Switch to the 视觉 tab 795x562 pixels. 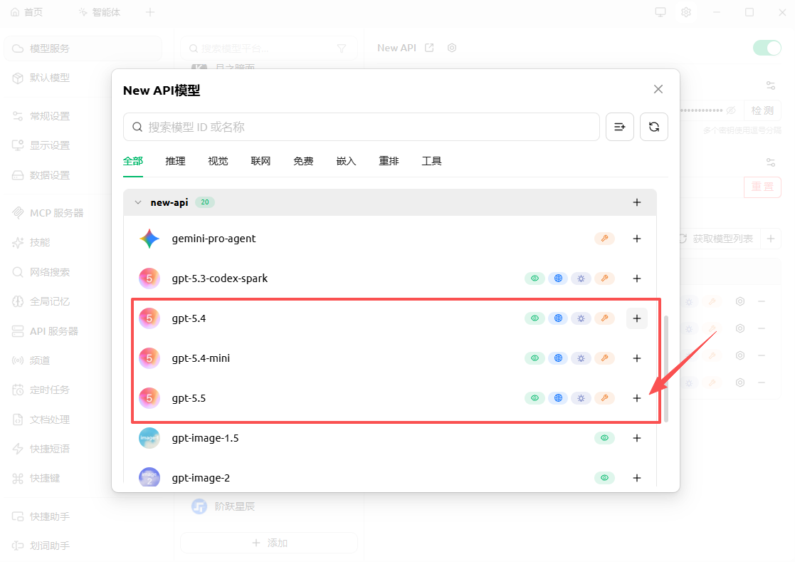tap(218, 161)
